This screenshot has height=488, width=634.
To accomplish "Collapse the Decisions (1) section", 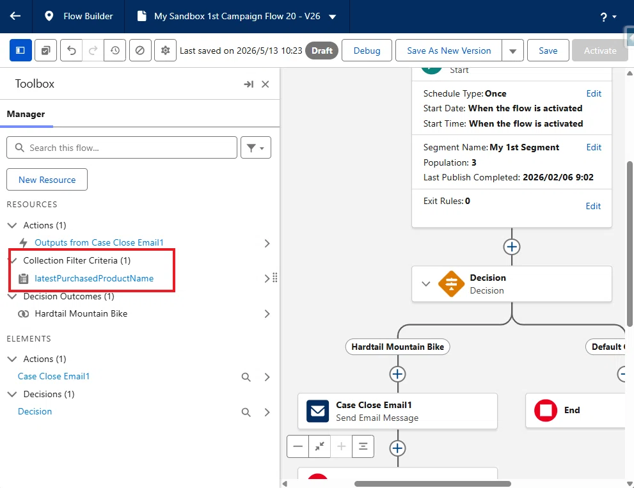I will [12, 394].
